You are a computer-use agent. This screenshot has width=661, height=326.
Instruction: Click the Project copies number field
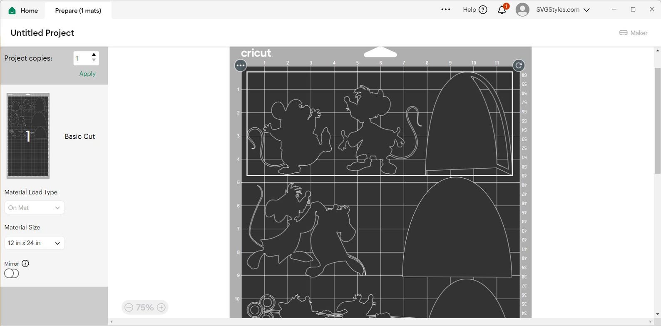click(82, 58)
